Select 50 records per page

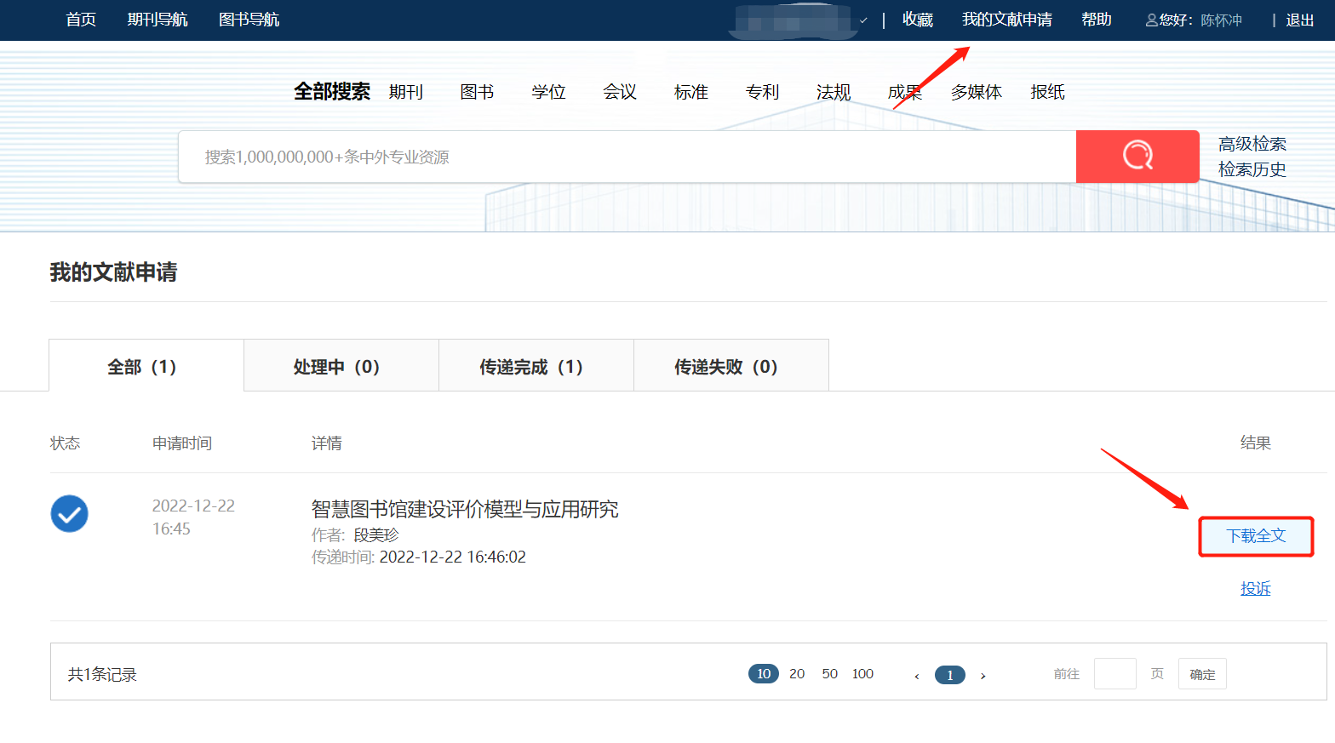point(829,674)
